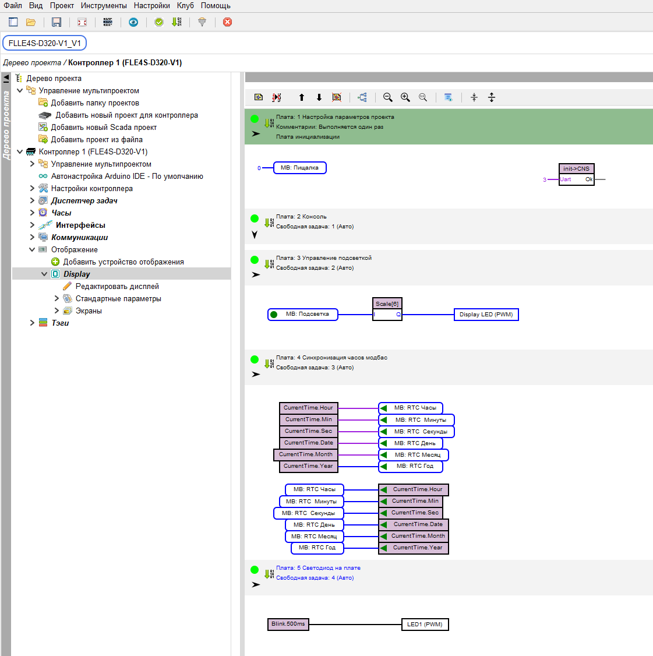
Task: Add a new board in board toolbar
Action: tap(259, 97)
